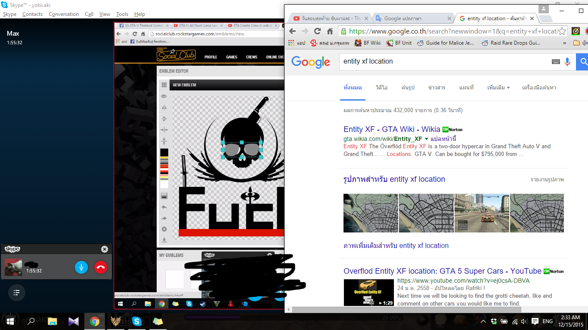Open the BF Wiki bookmark

point(367,43)
